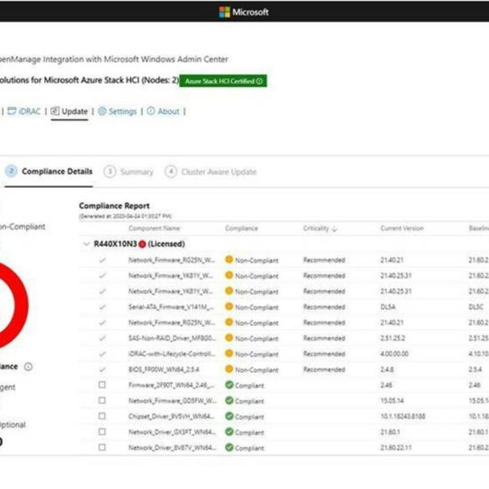Click Compliant green check in Chipset_Driver row
The width and height of the screenshot is (489, 489).
229,416
